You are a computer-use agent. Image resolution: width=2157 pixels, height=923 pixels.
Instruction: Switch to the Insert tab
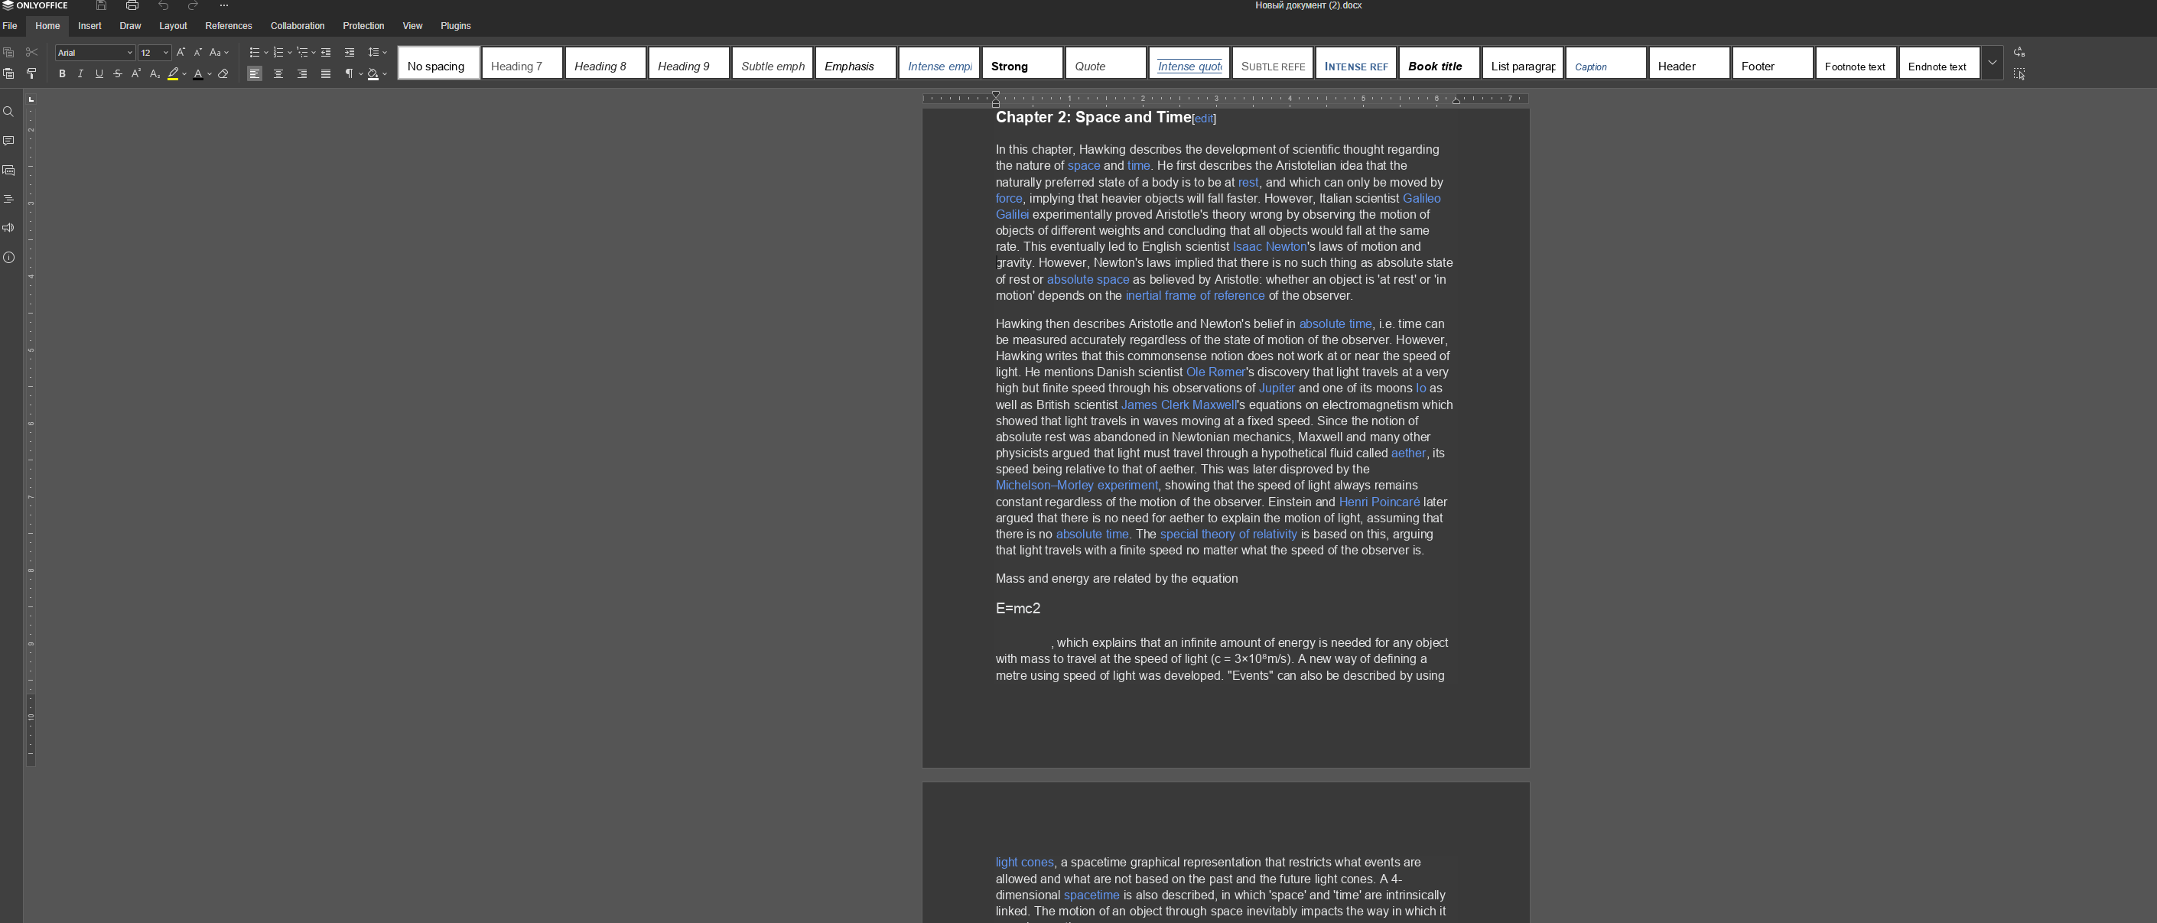pos(89,26)
